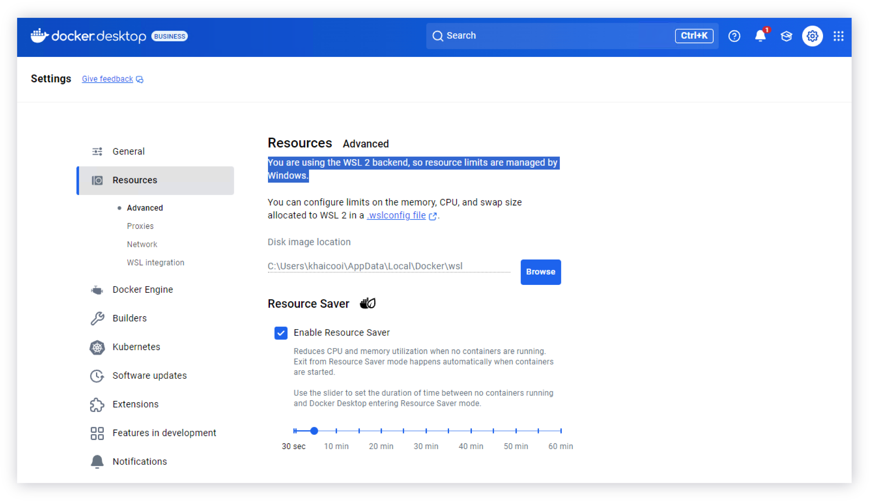869x501 pixels.
Task: Click the General sliders icon
Action: (97, 151)
